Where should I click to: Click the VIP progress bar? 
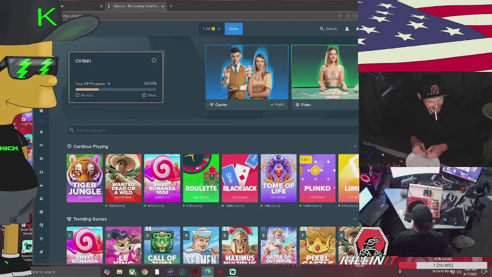[116, 89]
